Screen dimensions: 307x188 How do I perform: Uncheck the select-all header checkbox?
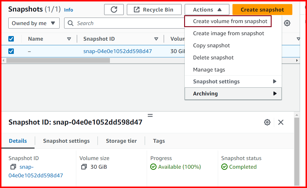(x=11, y=39)
